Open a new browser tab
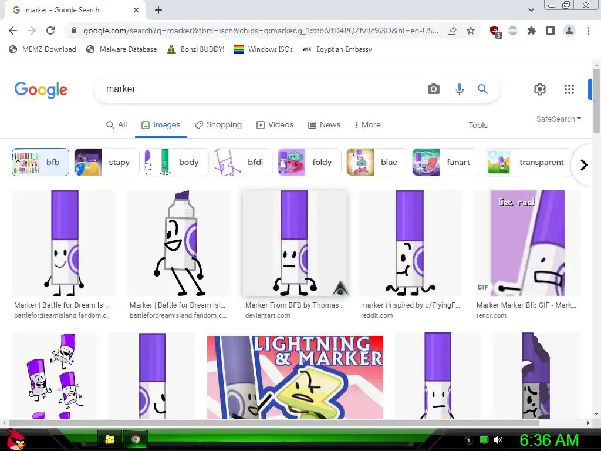601x451 pixels. (x=158, y=10)
